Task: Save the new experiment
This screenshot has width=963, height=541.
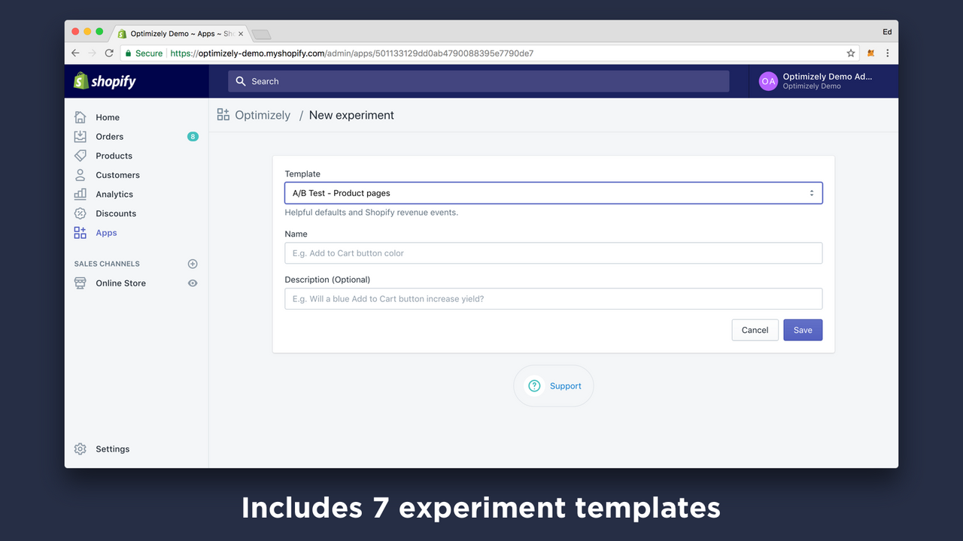Action: click(x=802, y=330)
